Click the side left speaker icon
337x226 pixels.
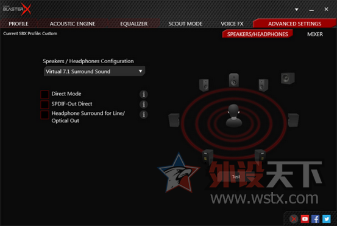pyautogui.click(x=174, y=120)
